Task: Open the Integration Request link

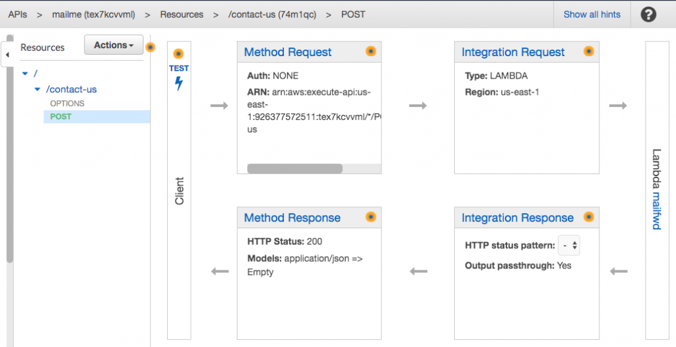Action: [513, 52]
